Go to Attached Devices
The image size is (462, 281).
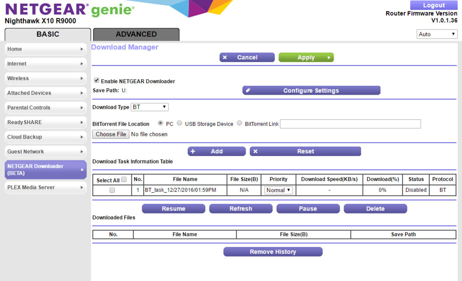click(46, 93)
